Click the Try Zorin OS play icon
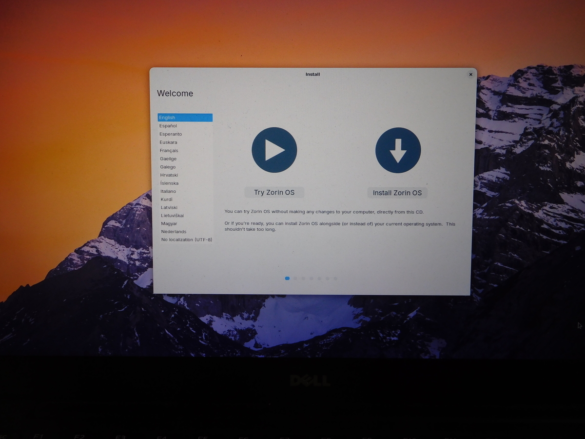Screen dimensions: 585x439 tap(274, 150)
